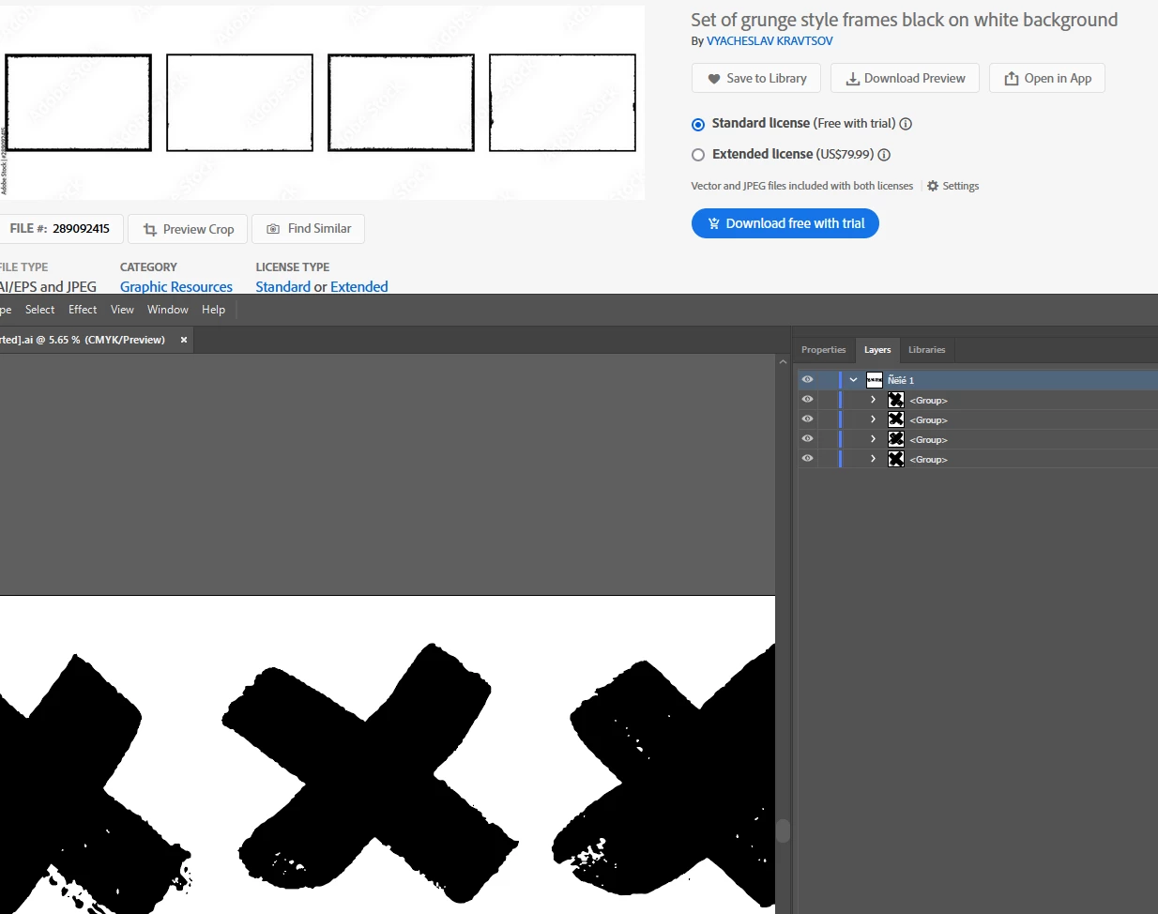Open the Help menu
This screenshot has height=914, width=1158.
click(x=214, y=310)
